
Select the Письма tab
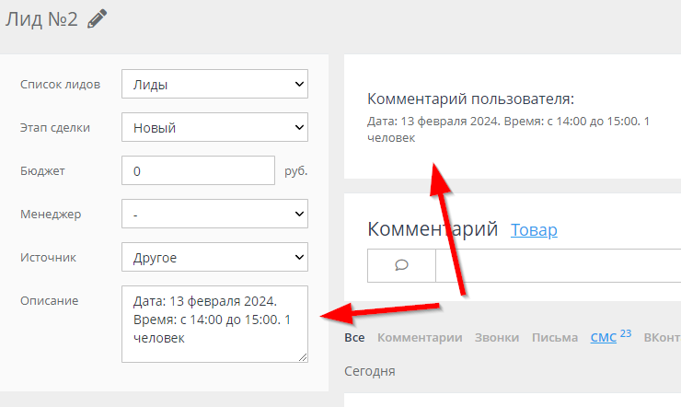click(x=555, y=338)
